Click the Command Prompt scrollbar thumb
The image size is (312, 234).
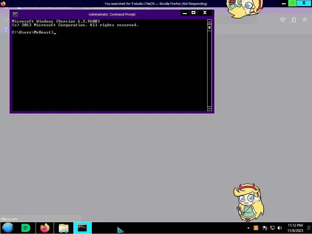(209, 27)
